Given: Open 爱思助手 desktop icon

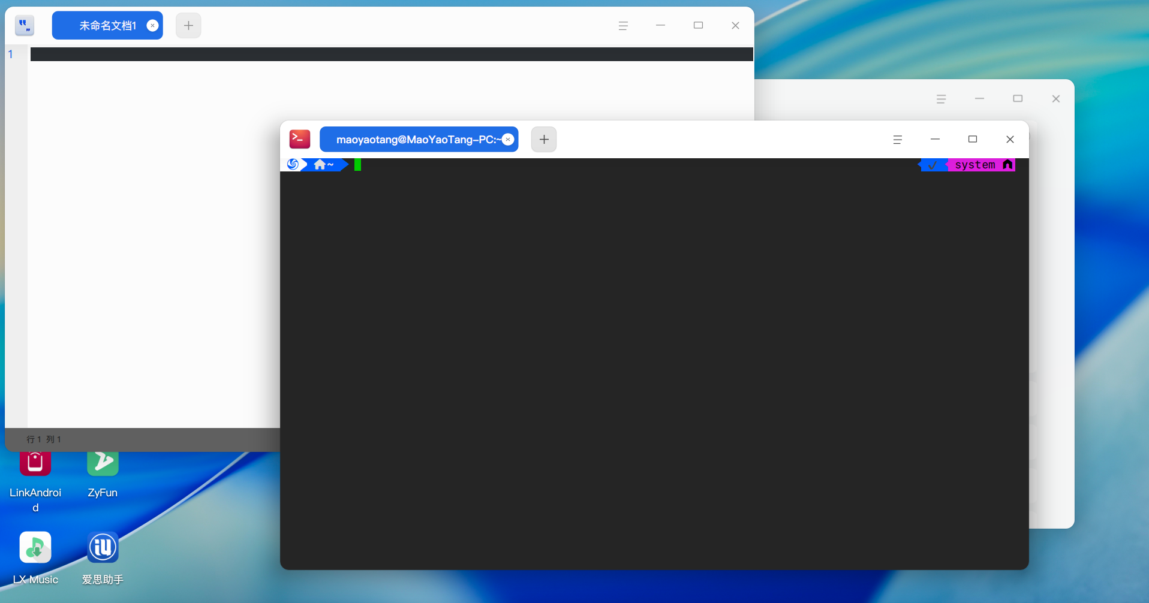Looking at the screenshot, I should (x=103, y=558).
